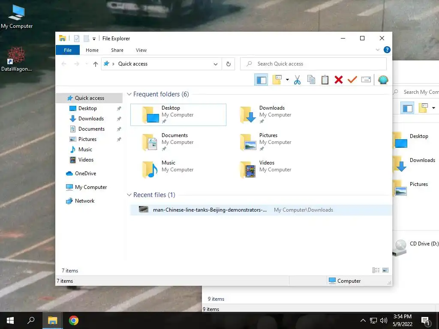Click Downloads folder in background window
439x329 pixels.
[415, 163]
